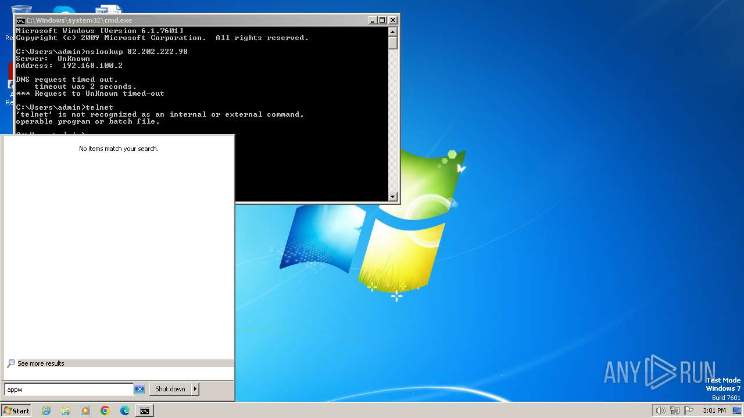Open the network tray icon
Screen dimensions: 744x418
pos(675,410)
